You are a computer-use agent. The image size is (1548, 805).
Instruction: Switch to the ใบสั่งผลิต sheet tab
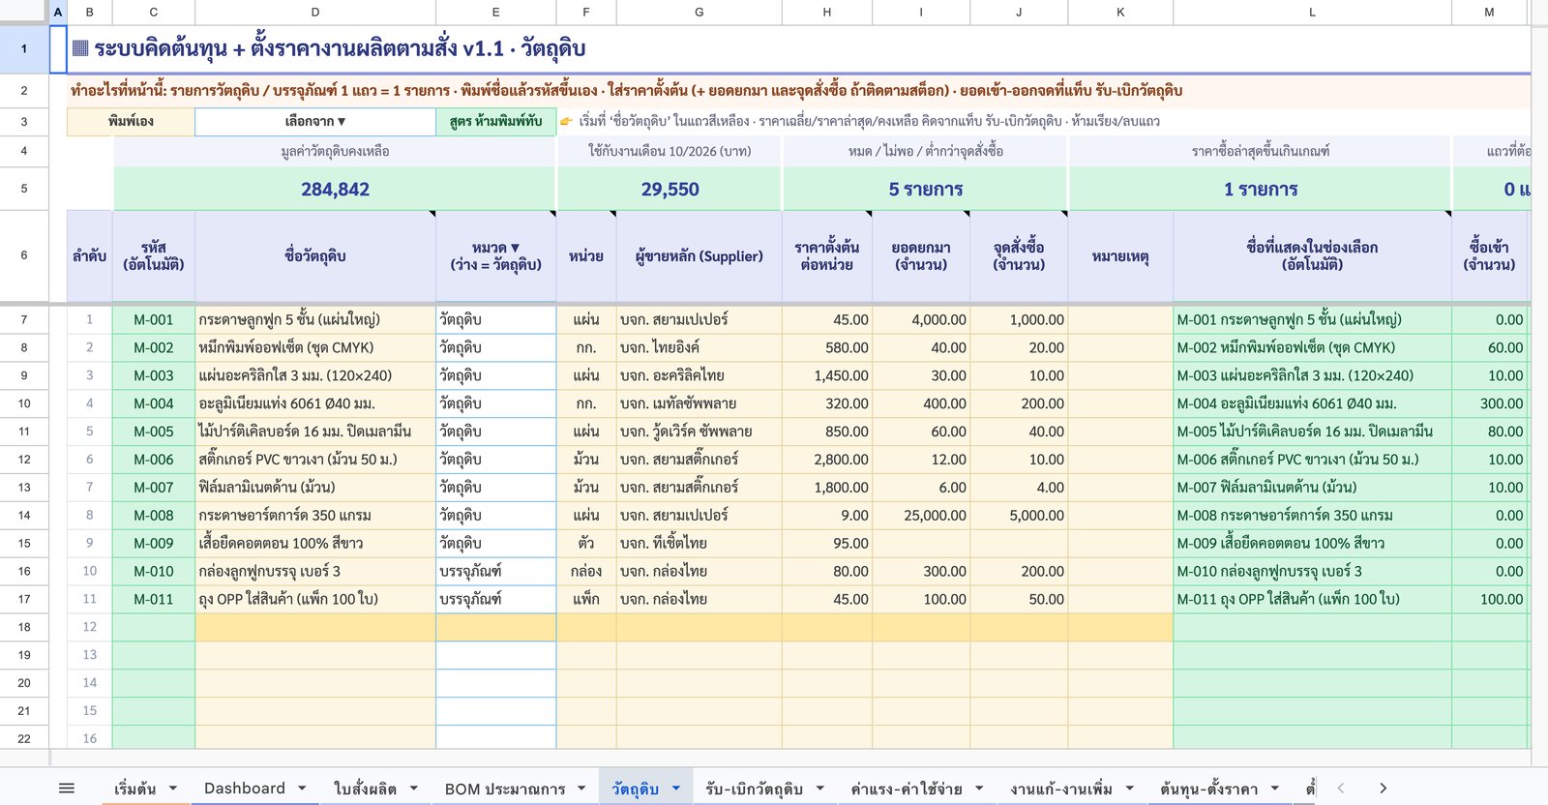pos(365,789)
